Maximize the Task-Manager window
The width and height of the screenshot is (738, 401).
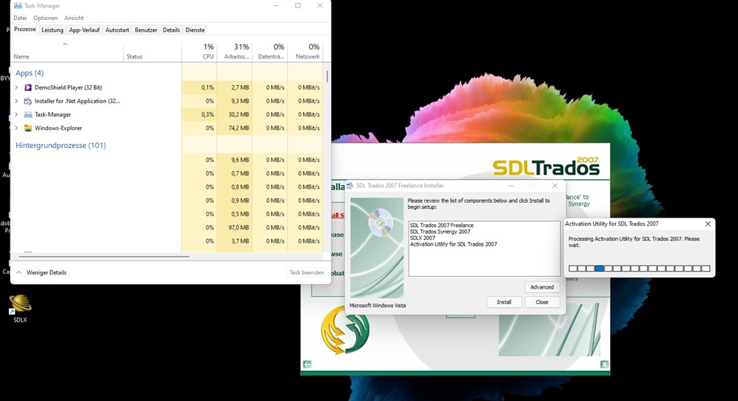(298, 6)
